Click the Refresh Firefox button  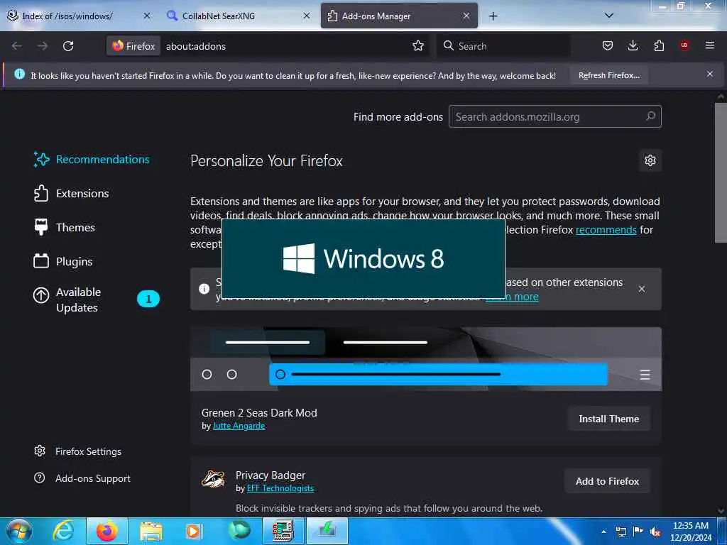click(x=608, y=75)
